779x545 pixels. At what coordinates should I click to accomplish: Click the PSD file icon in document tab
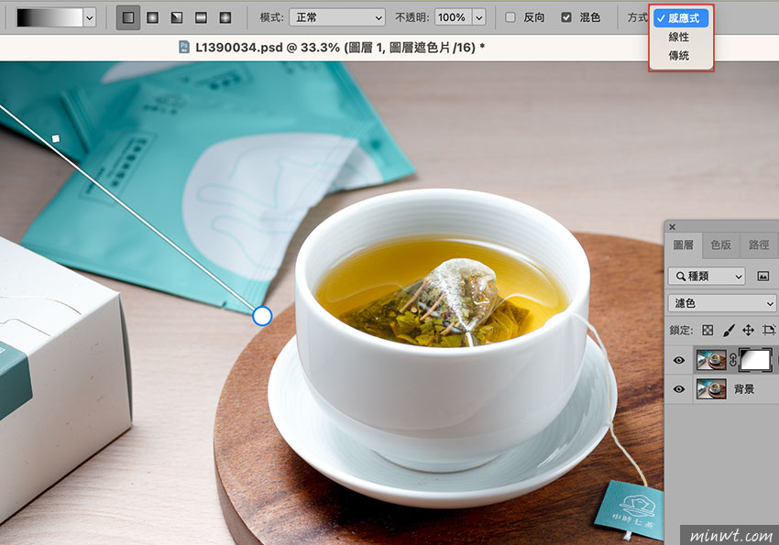point(184,47)
